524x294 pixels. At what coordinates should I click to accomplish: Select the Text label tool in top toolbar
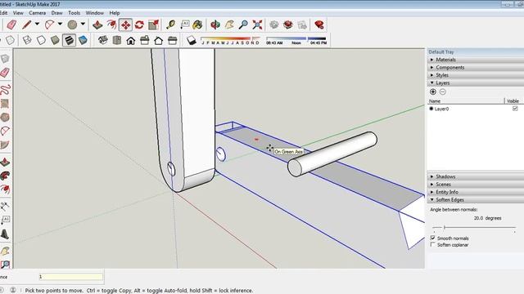point(184,24)
